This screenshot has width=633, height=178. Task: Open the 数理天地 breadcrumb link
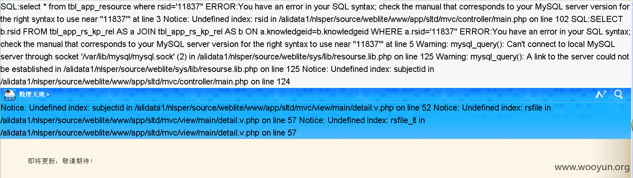point(32,94)
